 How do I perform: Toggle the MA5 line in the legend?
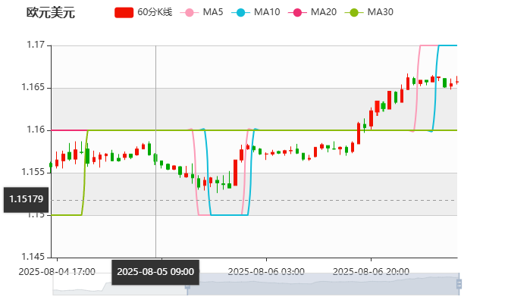pyautogui.click(x=202, y=12)
